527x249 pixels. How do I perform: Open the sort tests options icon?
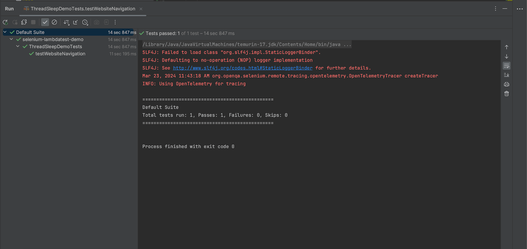(x=66, y=22)
